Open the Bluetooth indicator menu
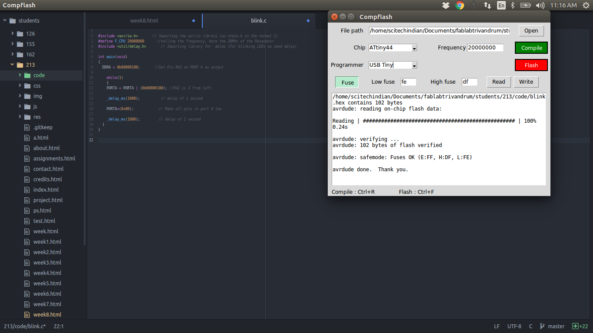 point(512,5)
